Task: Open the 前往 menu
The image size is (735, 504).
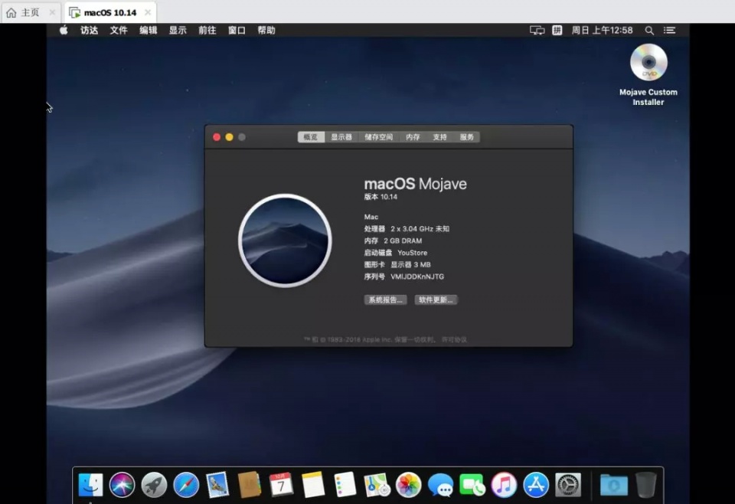Action: click(x=207, y=31)
